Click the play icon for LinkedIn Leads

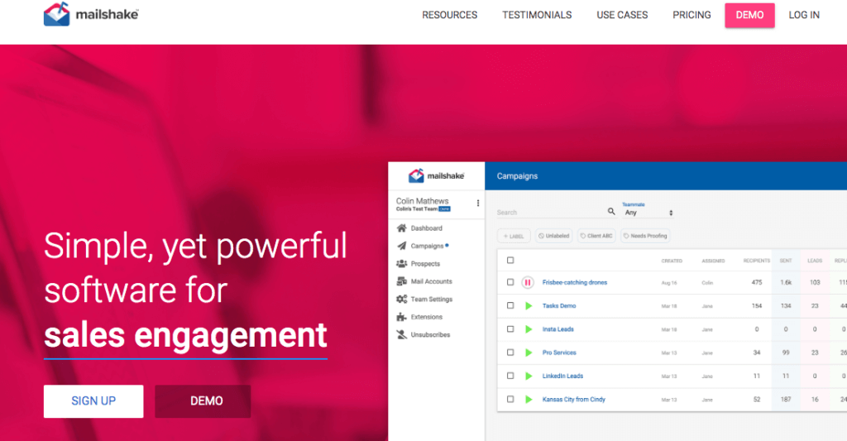pyautogui.click(x=529, y=376)
